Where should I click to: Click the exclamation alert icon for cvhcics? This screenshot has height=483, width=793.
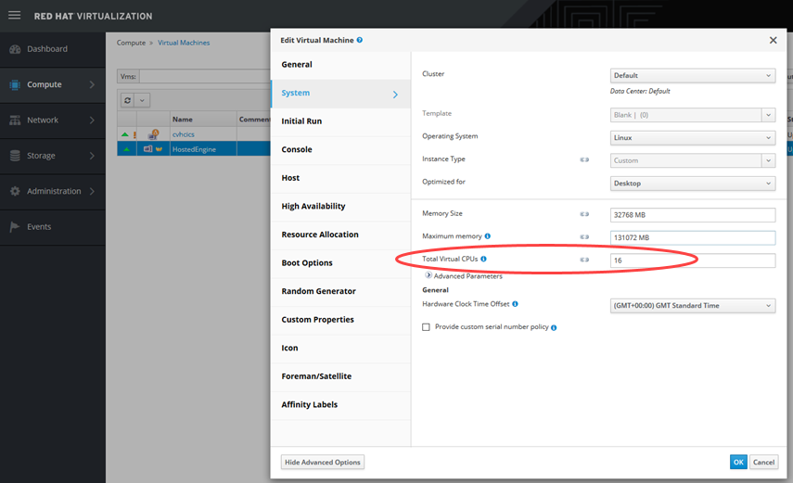134,135
